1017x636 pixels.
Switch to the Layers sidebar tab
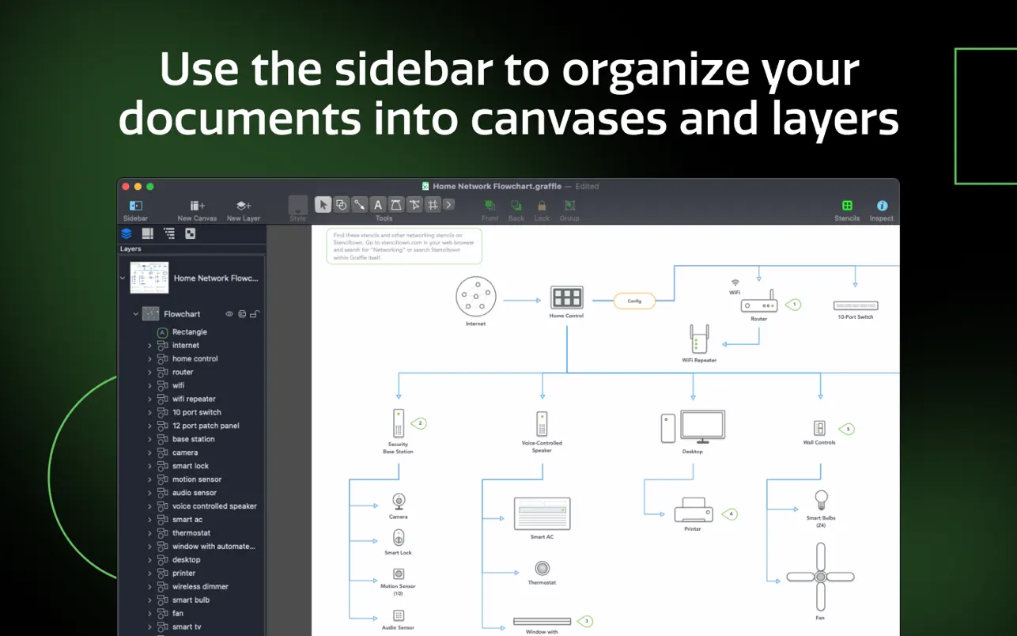(x=127, y=233)
